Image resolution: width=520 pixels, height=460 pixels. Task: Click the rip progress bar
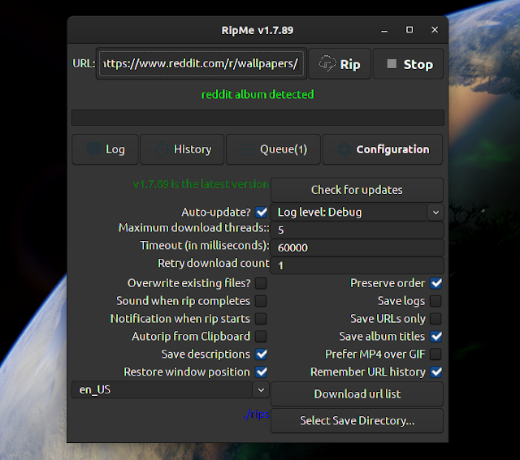tap(258, 118)
